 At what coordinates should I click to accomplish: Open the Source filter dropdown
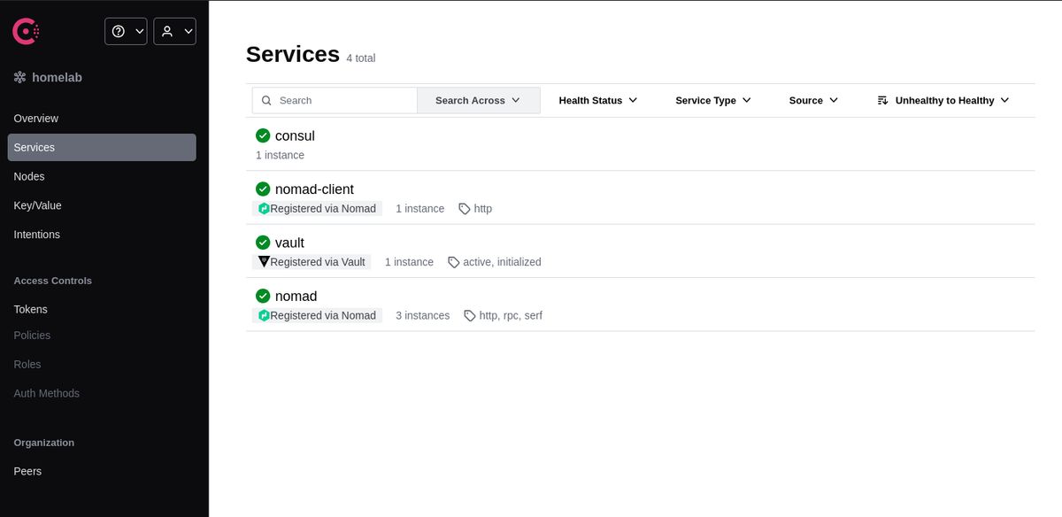(812, 100)
